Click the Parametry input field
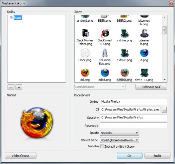 click(x=133, y=125)
